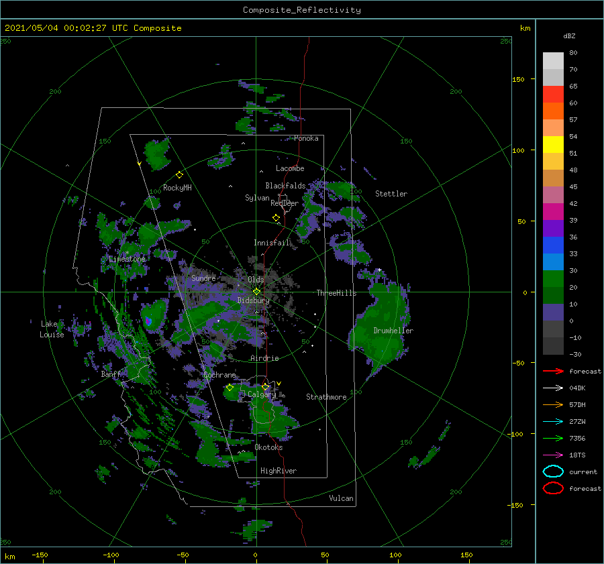Click the red forecast arrow in the legend

pyautogui.click(x=553, y=371)
